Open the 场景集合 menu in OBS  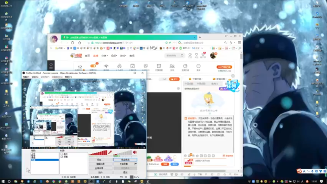[57, 77]
